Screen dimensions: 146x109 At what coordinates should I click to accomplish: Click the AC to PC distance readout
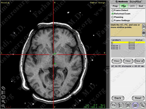(x=127, y=66)
